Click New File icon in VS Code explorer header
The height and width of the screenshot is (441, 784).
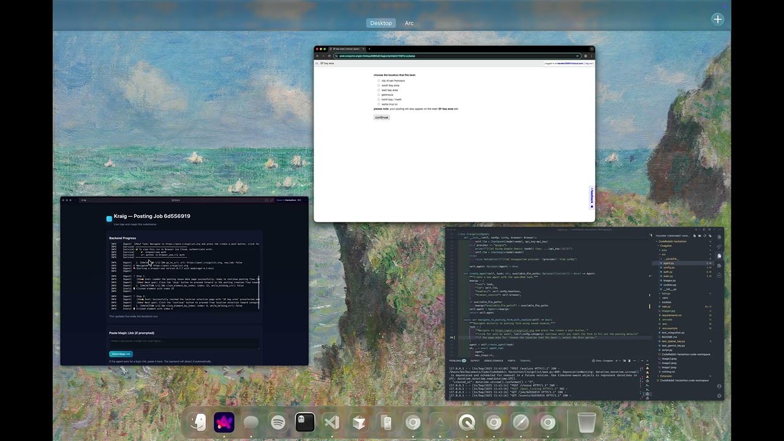(694, 236)
